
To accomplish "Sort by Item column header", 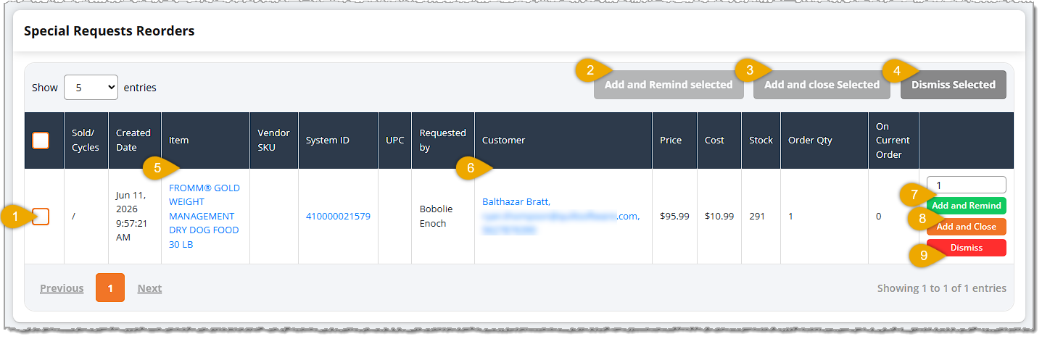I will [206, 141].
